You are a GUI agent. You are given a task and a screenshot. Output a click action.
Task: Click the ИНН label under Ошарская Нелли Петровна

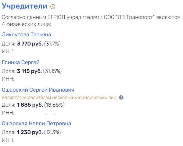click(8, 140)
